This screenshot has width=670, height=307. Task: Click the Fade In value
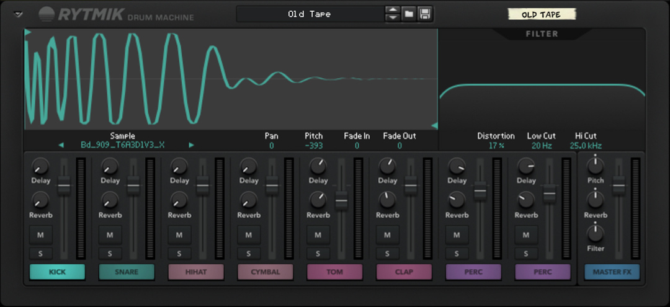357,146
